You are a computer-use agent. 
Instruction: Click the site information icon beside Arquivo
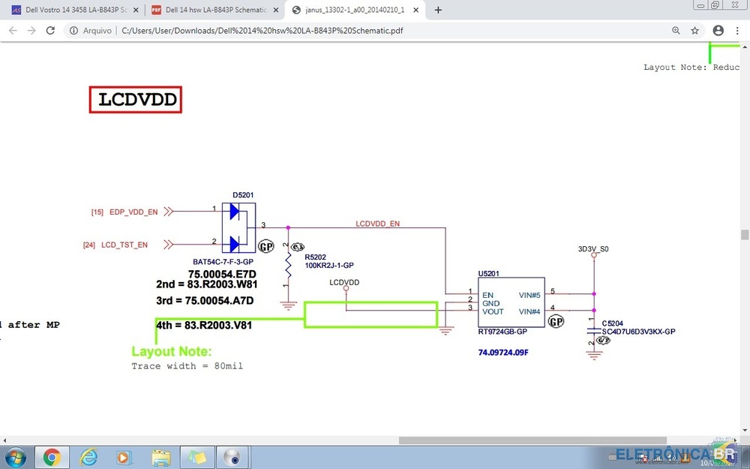click(73, 31)
